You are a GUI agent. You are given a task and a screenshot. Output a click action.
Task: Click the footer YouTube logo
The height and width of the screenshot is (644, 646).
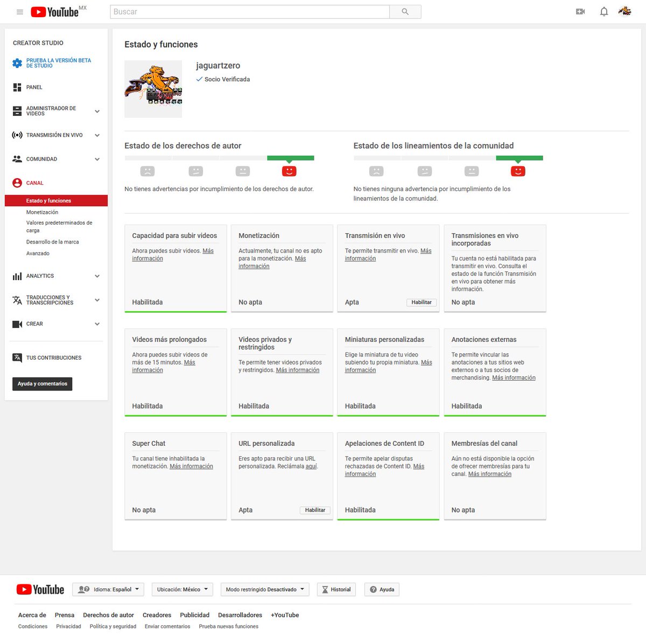click(40, 590)
